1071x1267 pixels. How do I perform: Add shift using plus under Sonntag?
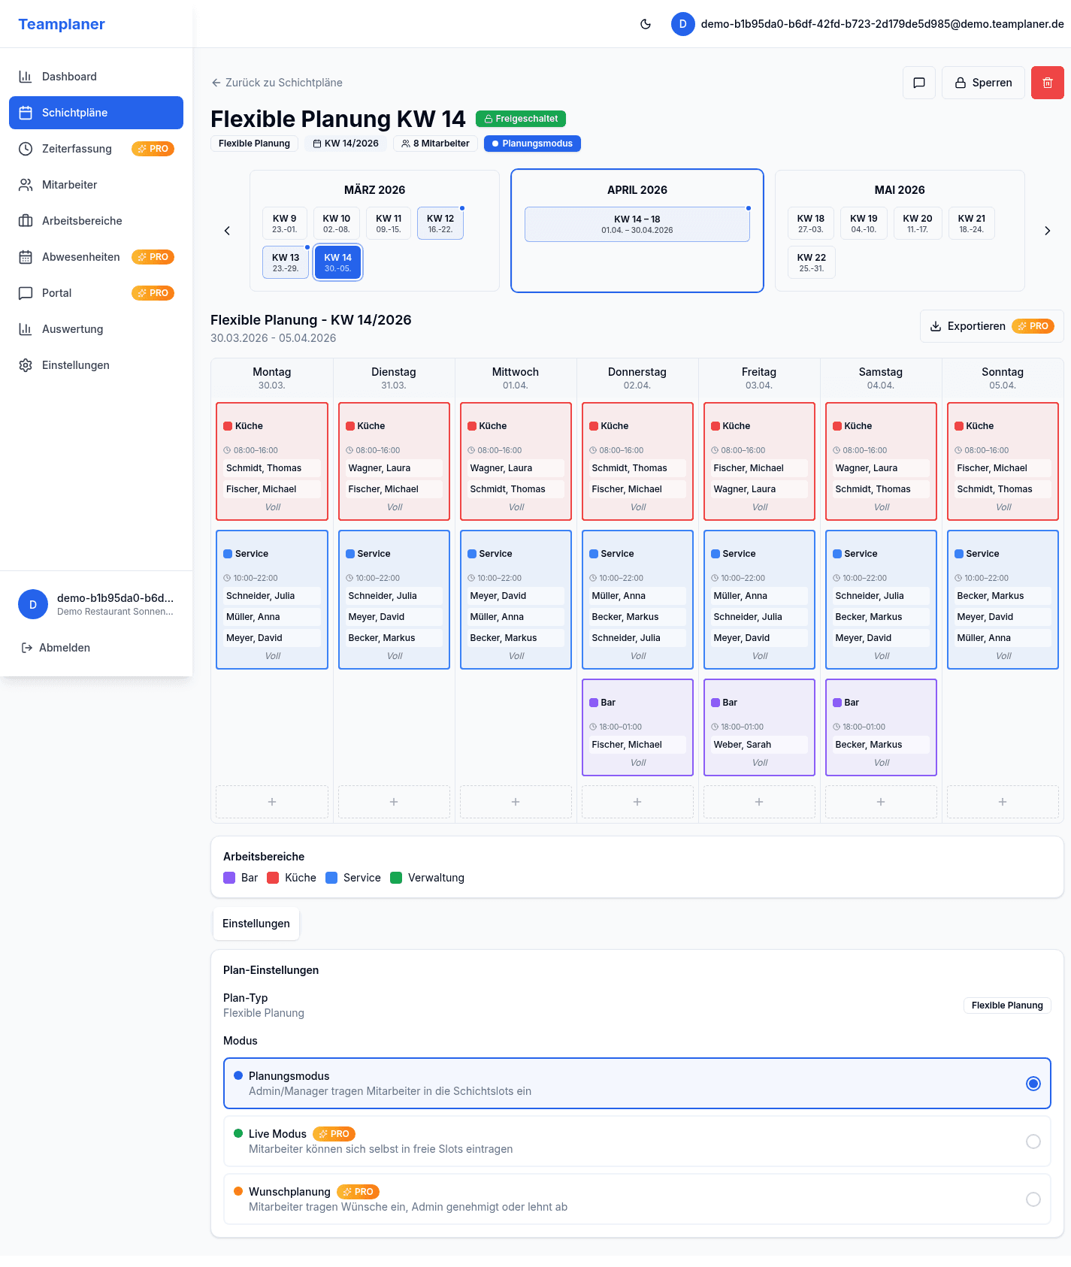(x=1002, y=802)
